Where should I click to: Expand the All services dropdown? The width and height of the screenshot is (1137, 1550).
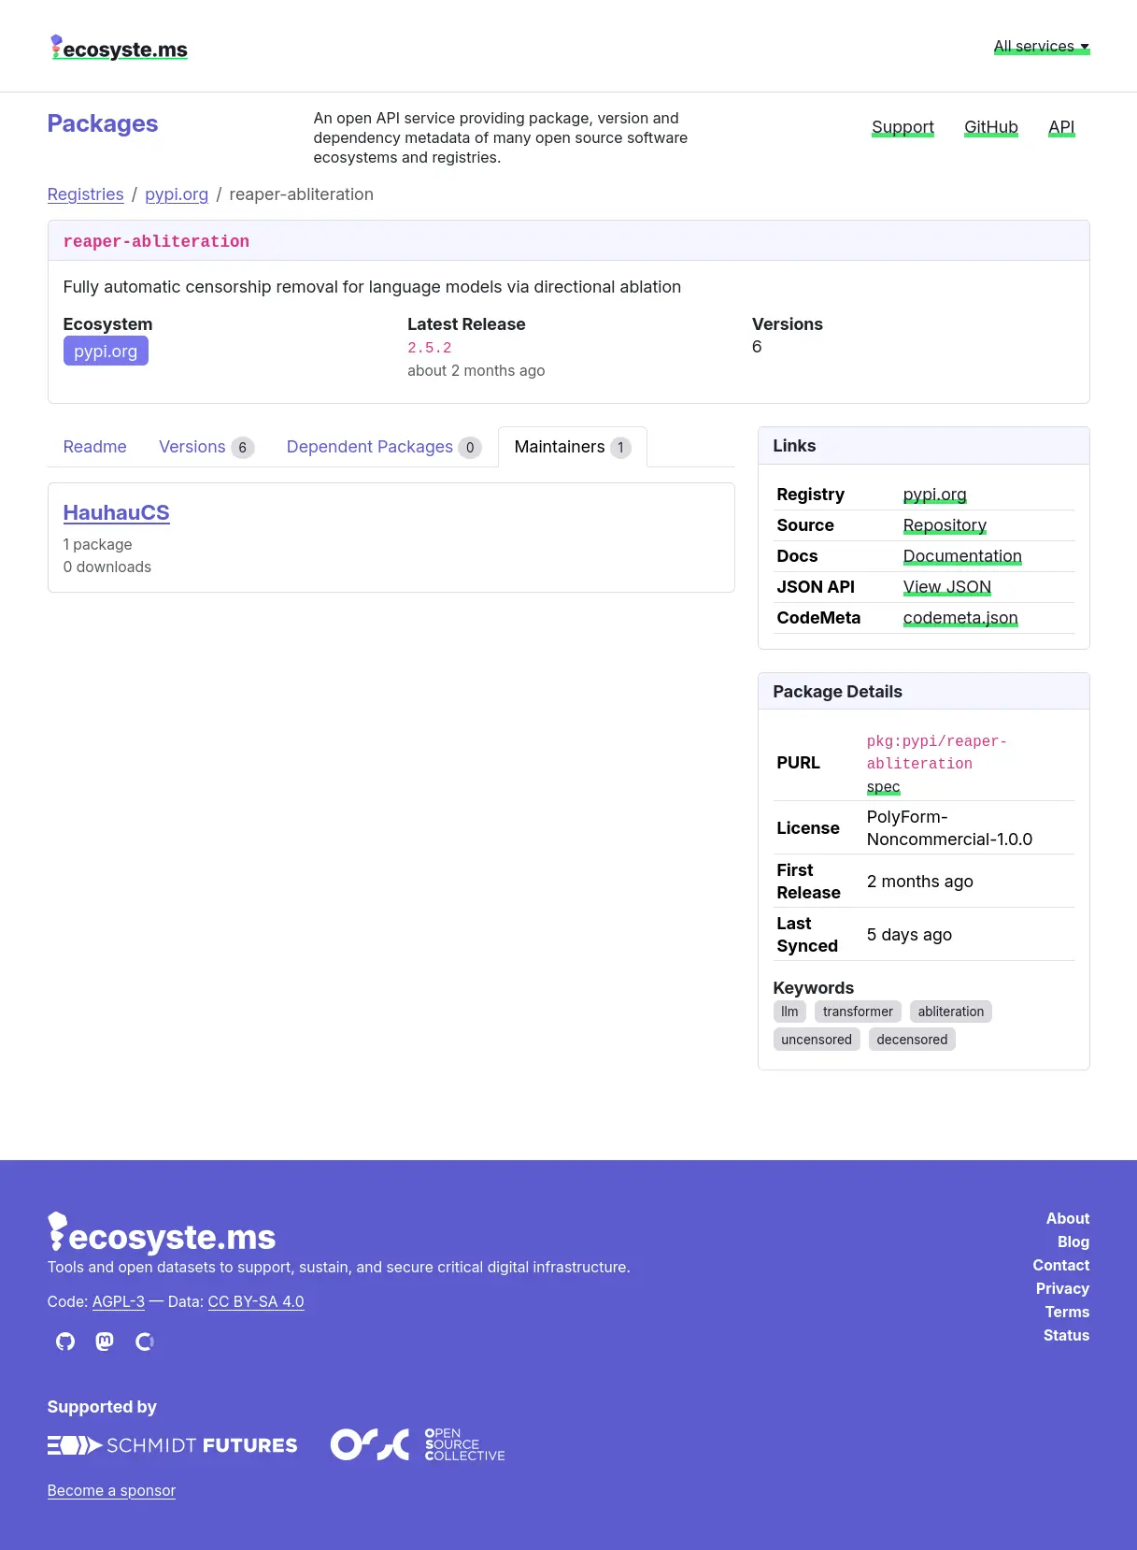coord(1042,47)
